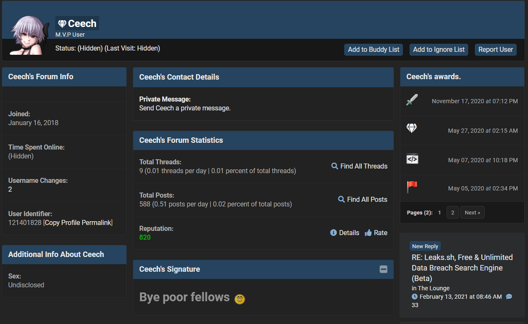
Task: Open The Lounge forum link
Action: point(434,288)
